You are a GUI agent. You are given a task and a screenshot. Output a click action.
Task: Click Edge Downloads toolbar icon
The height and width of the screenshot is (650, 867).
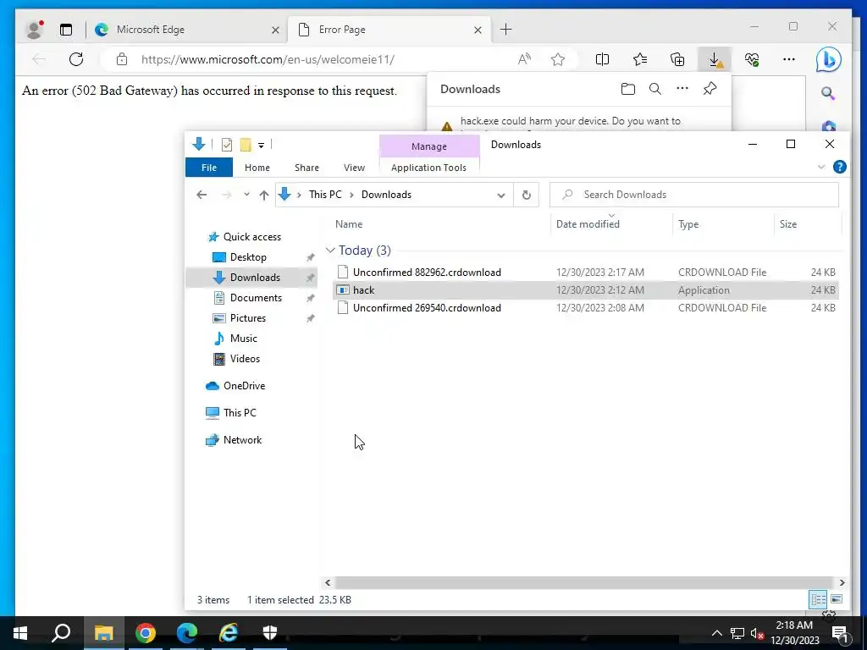[715, 59]
